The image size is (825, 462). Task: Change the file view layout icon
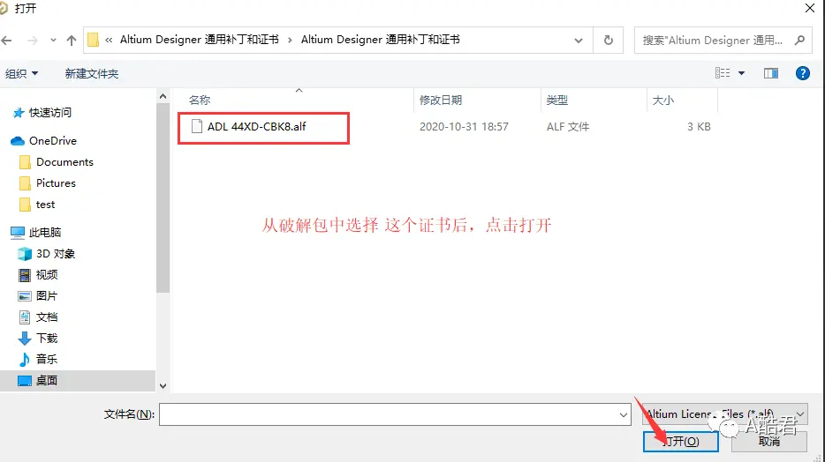[723, 73]
